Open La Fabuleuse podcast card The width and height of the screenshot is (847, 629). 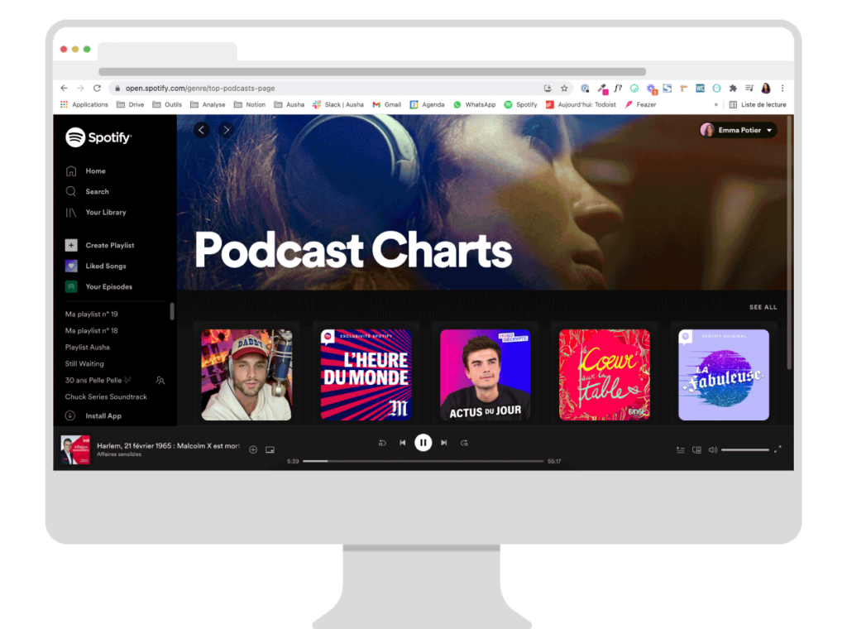[724, 374]
